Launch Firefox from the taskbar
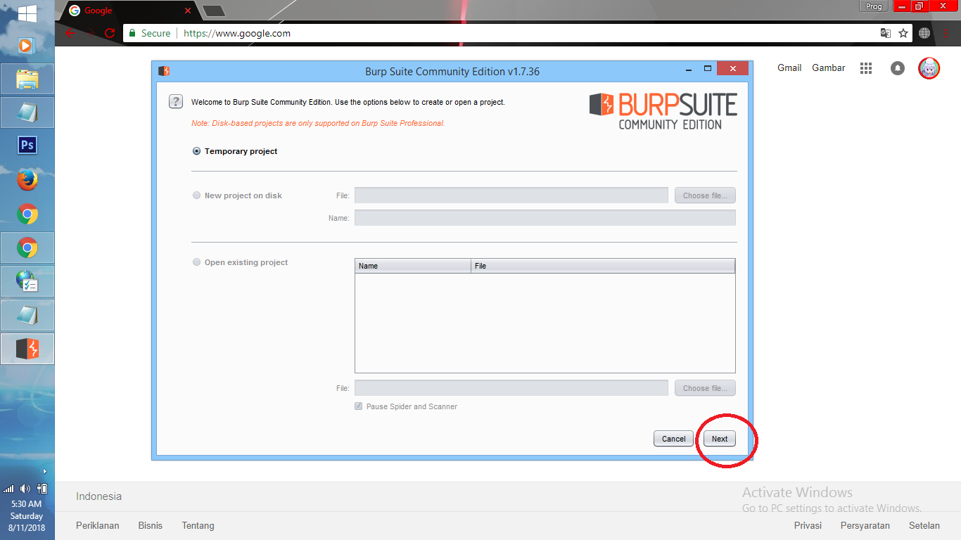Image resolution: width=961 pixels, height=540 pixels. click(27, 180)
